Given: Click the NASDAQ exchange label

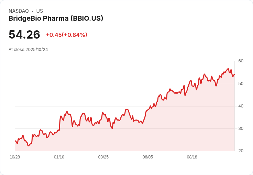Looking at the screenshot, I should click(x=19, y=11).
